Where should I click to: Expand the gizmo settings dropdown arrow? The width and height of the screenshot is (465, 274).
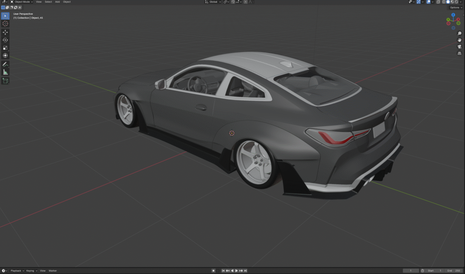[x=423, y=2]
